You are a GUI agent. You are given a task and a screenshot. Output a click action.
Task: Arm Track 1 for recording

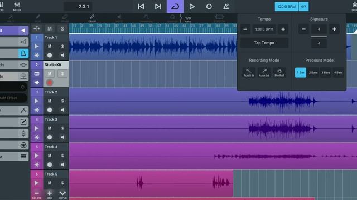click(x=50, y=55)
